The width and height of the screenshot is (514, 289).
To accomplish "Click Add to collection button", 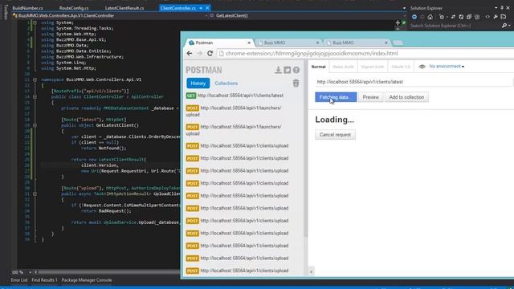I will point(406,97).
